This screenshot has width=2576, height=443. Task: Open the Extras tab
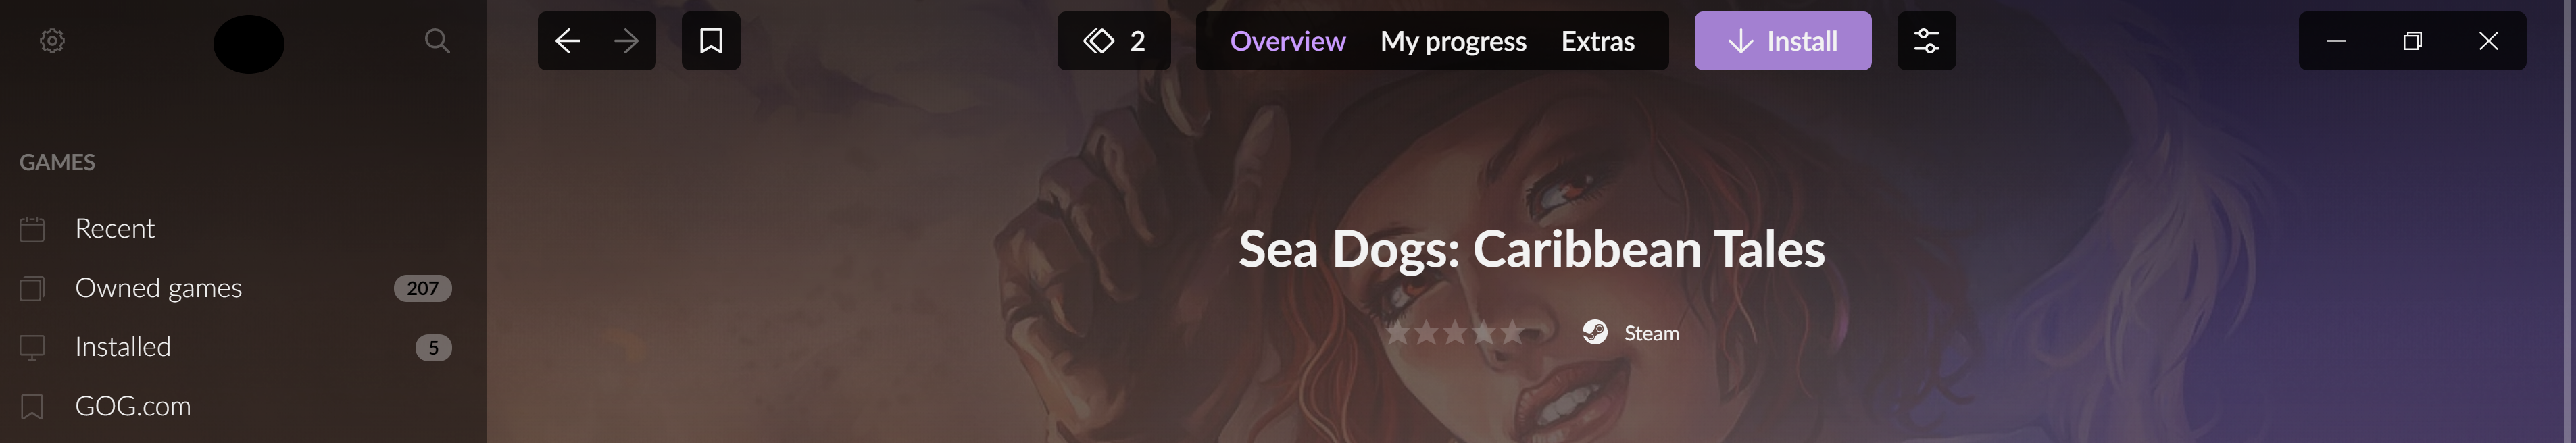(1598, 41)
